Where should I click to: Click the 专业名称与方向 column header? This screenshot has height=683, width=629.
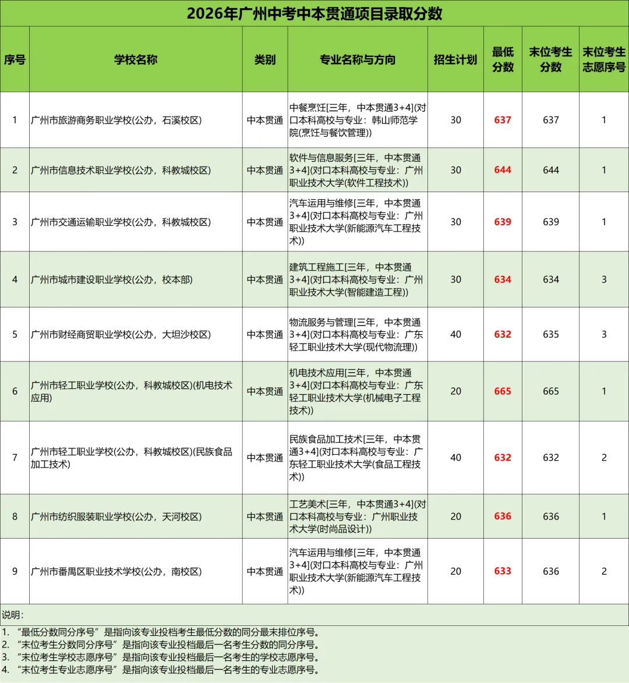(x=358, y=59)
